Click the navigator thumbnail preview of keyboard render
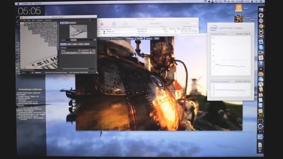Screen dimensions: 283x159 tap(78, 31)
